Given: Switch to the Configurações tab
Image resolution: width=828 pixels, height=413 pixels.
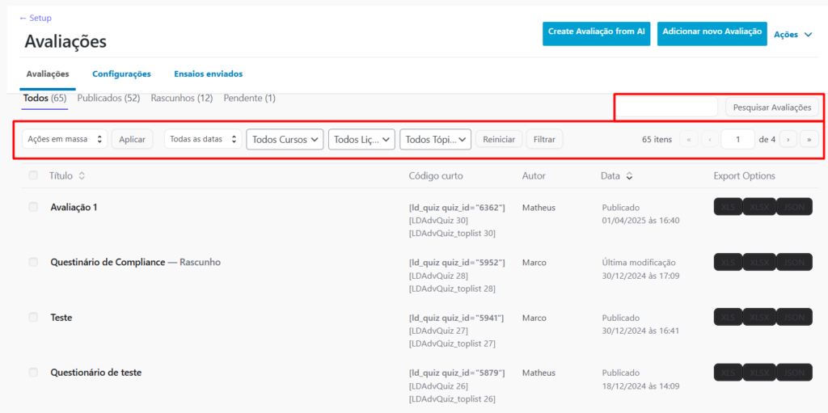Looking at the screenshot, I should (x=121, y=74).
